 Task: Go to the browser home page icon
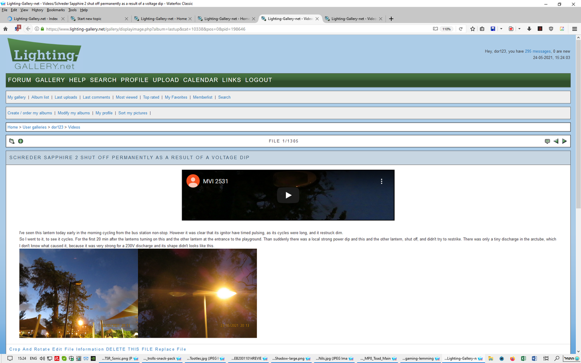[x=5, y=29]
